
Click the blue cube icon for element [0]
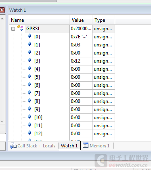click(x=29, y=36)
